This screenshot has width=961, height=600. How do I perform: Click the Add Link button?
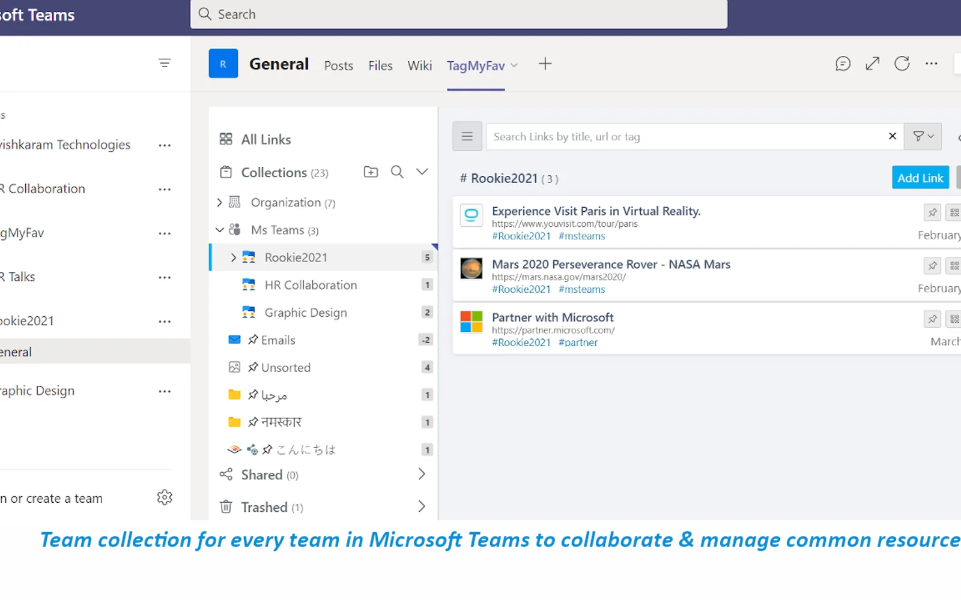920,178
